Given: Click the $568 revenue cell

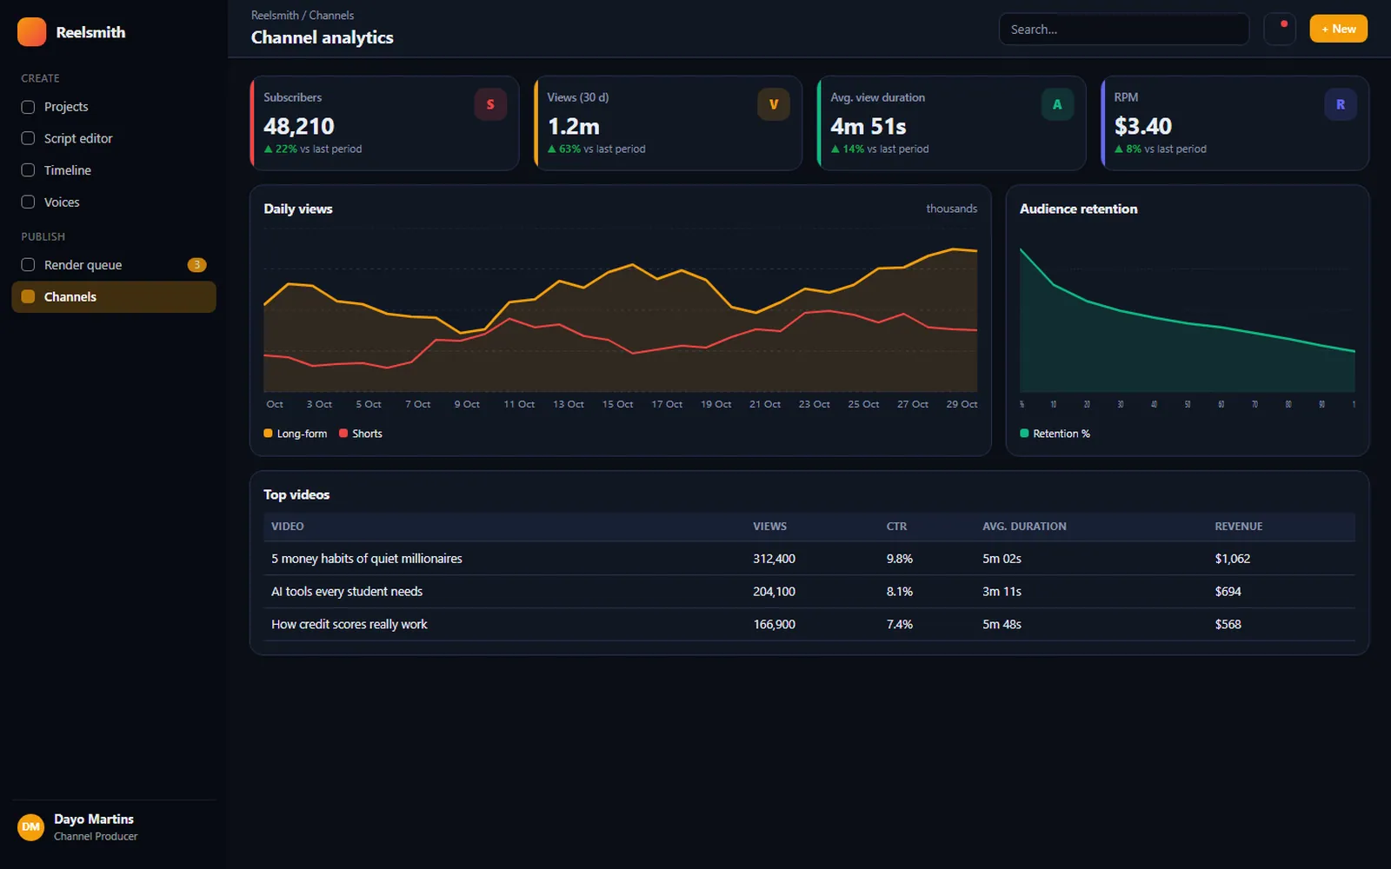Looking at the screenshot, I should 1228,625.
